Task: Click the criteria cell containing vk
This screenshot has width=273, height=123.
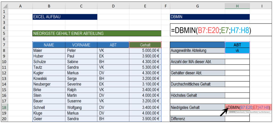Action: 237,51
